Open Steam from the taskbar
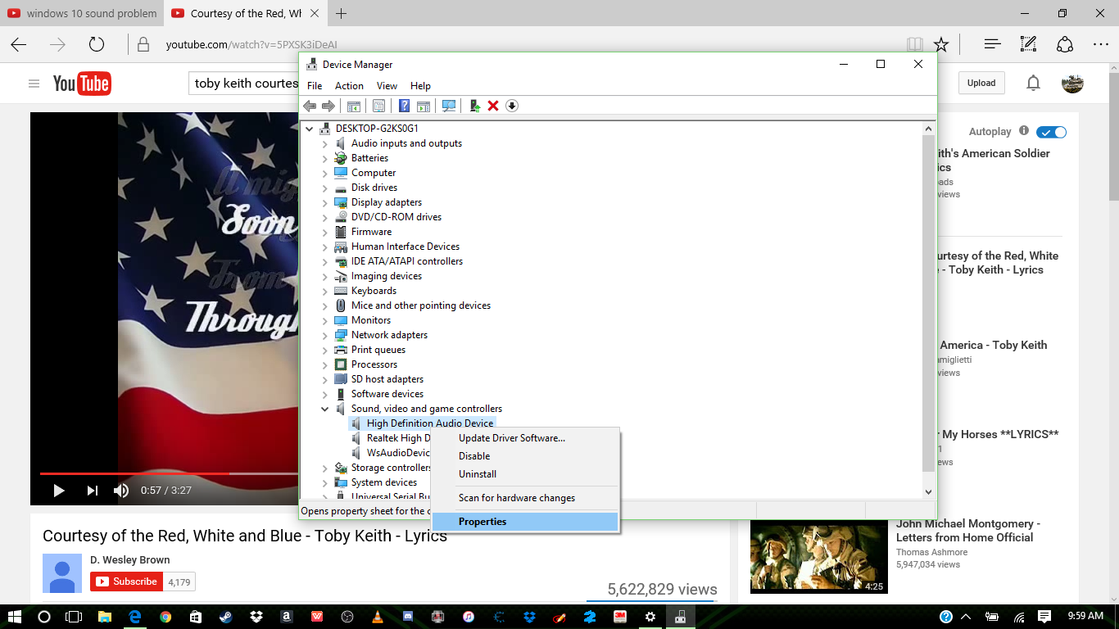Screen dimensions: 1119x629 (225, 617)
